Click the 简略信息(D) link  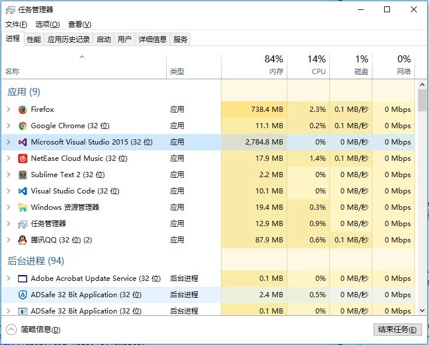[40, 329]
